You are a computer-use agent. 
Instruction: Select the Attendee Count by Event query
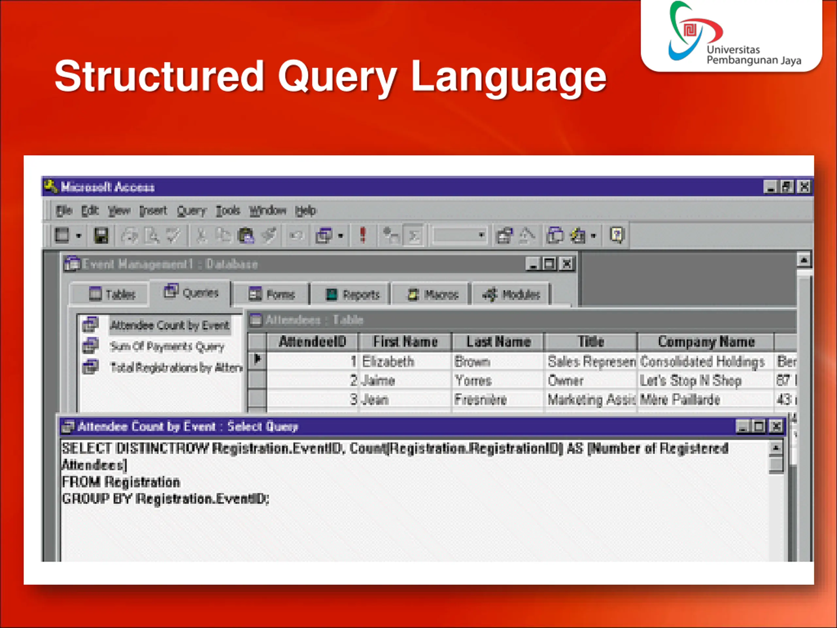169,325
